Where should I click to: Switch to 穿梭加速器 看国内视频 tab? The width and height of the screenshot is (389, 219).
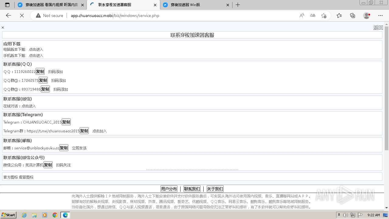point(50,5)
